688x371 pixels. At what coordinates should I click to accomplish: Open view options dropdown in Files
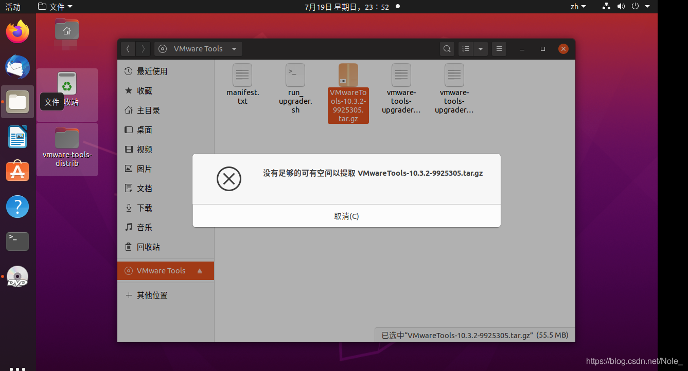481,49
